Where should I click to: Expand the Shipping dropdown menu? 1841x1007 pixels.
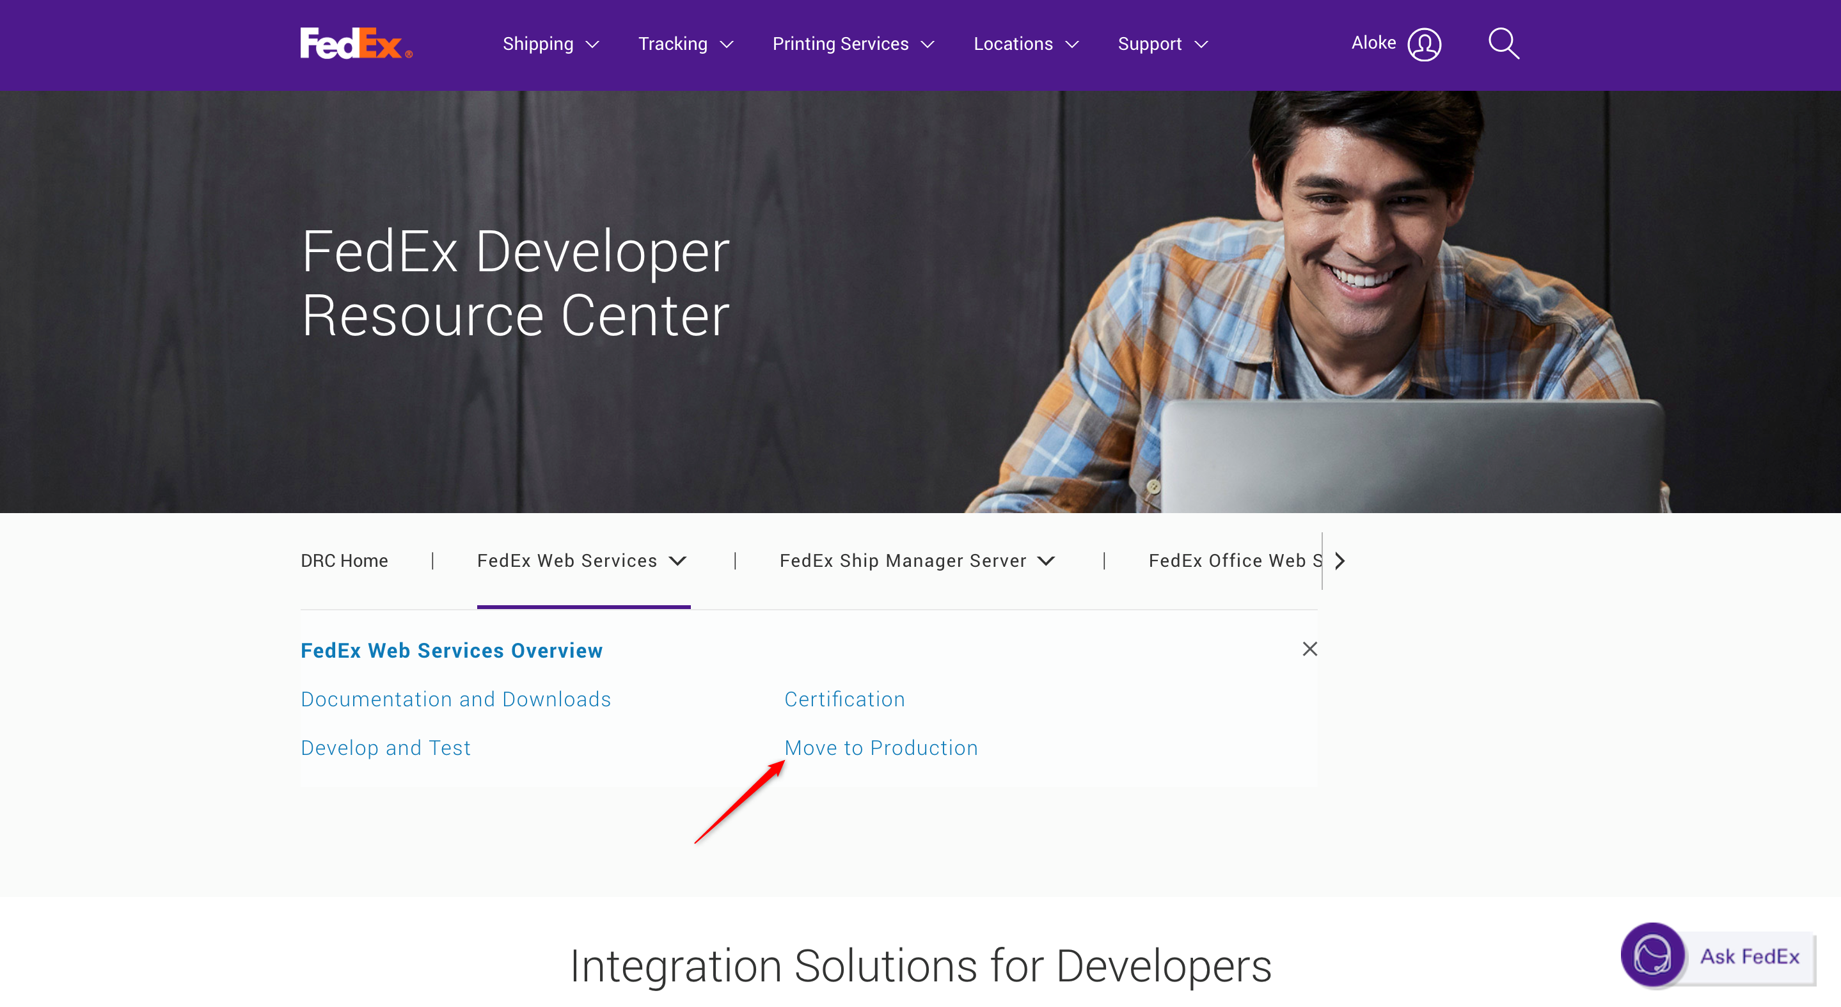[550, 44]
